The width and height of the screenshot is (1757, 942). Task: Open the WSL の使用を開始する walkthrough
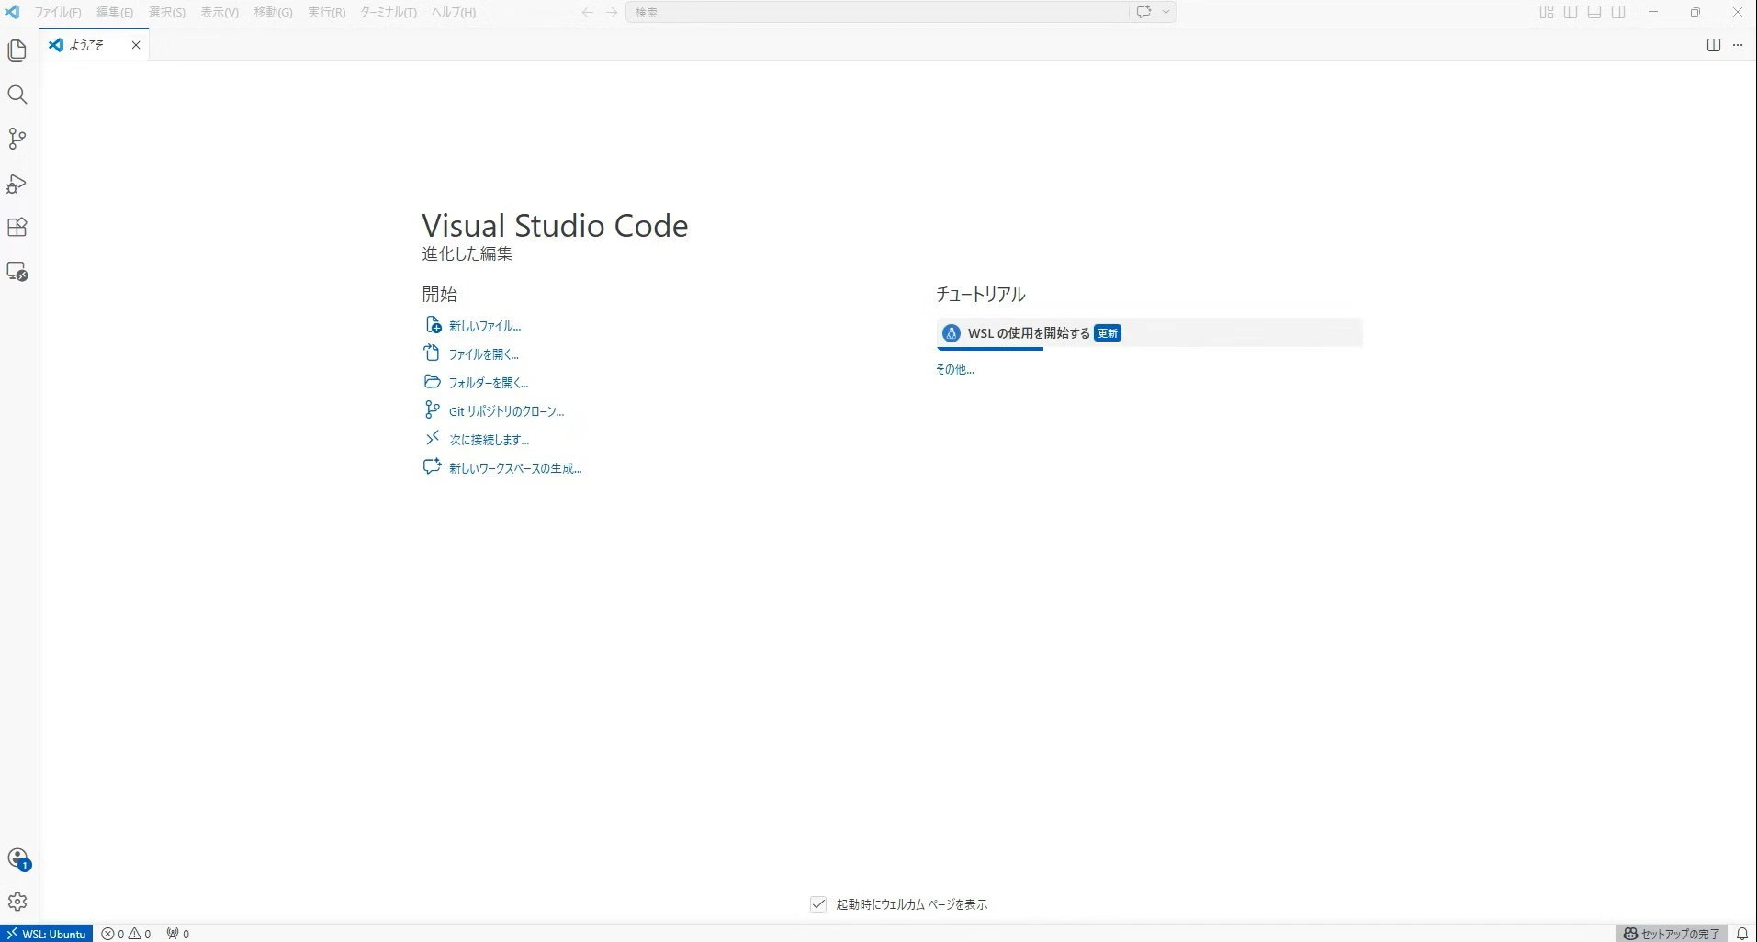point(1149,333)
